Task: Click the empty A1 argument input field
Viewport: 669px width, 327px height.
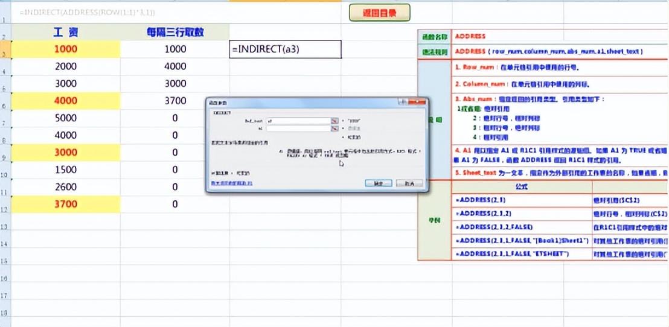Action: pos(298,128)
